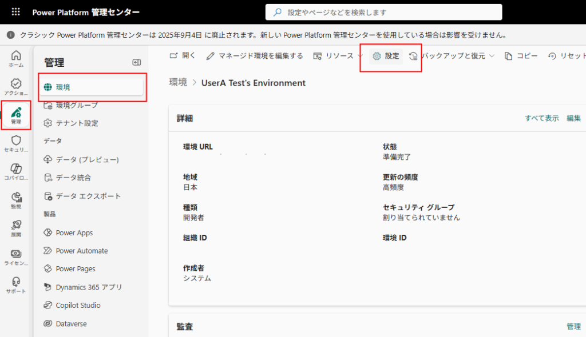
Task: Open the Deployment (展開) rocket icon
Action: coord(16,229)
